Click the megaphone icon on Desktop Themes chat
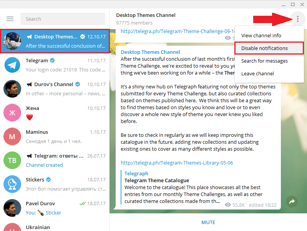This screenshot has height=231, width=307. point(29,37)
